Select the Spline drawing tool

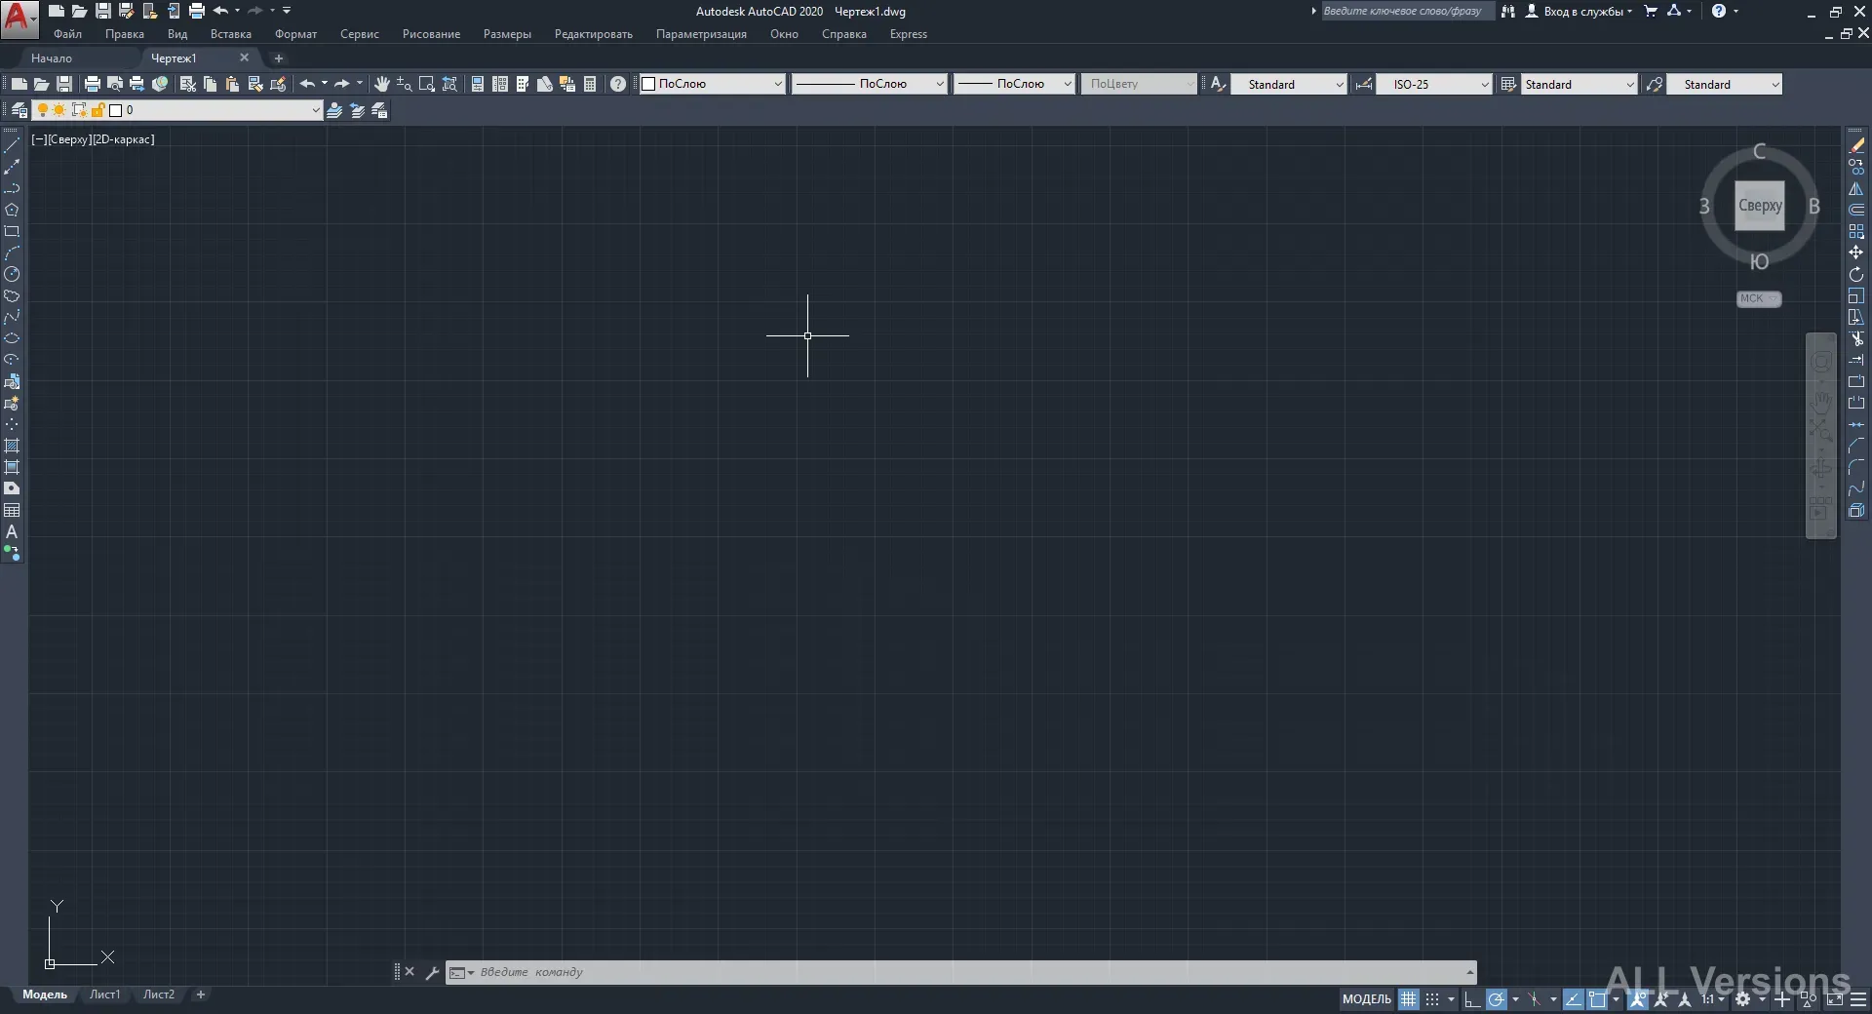pos(12,317)
